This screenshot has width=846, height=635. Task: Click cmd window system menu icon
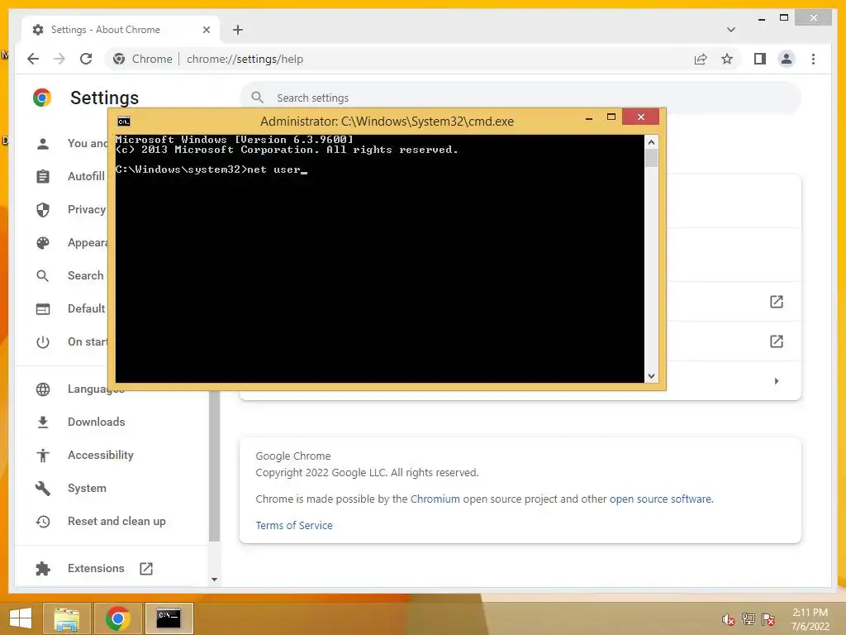pos(124,121)
